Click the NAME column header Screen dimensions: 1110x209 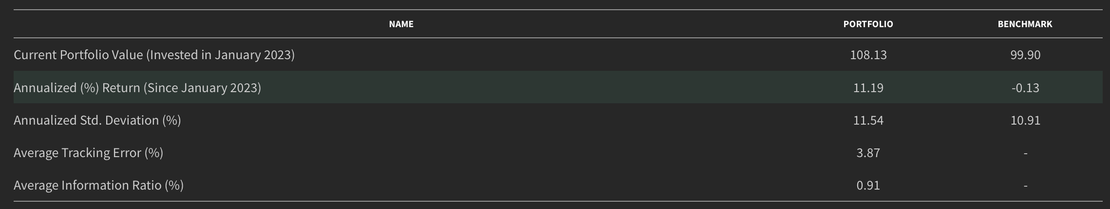click(401, 24)
